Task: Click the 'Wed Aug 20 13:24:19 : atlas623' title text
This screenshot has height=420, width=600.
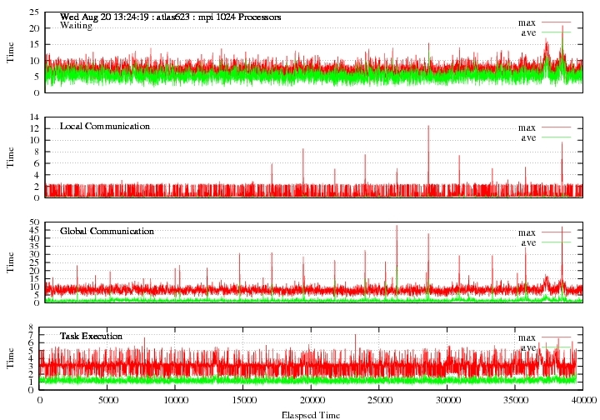Action: click(125, 17)
